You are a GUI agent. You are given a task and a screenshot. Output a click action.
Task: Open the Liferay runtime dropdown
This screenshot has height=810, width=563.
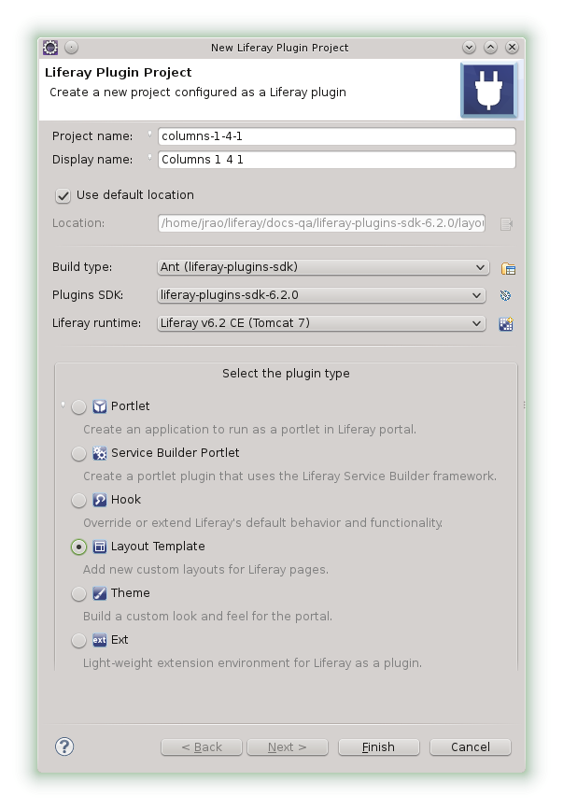pos(321,323)
